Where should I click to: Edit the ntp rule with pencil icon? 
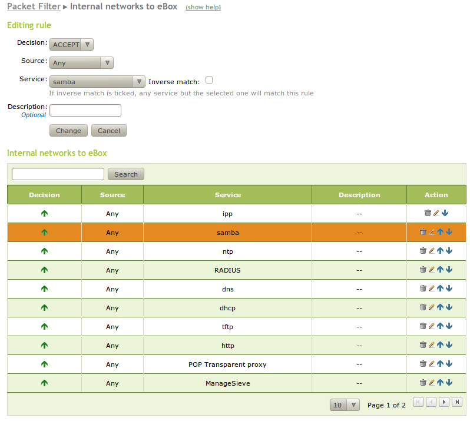tap(432, 251)
